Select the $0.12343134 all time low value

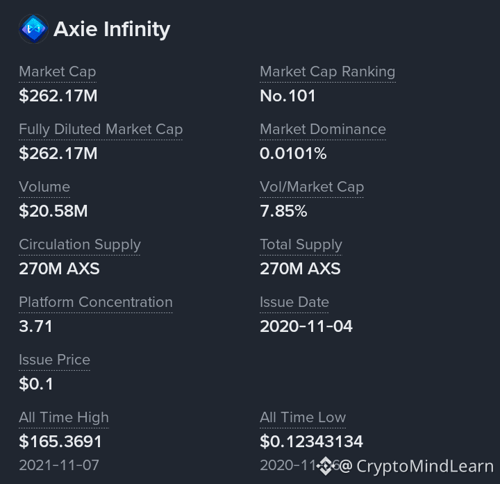pyautogui.click(x=312, y=442)
